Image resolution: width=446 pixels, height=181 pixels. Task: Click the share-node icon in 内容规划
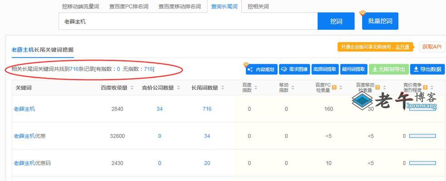(x=250, y=70)
